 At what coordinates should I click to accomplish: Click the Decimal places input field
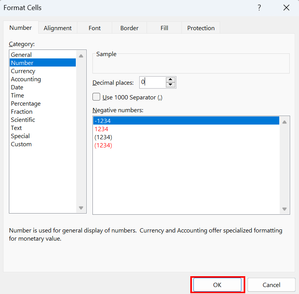(x=152, y=82)
